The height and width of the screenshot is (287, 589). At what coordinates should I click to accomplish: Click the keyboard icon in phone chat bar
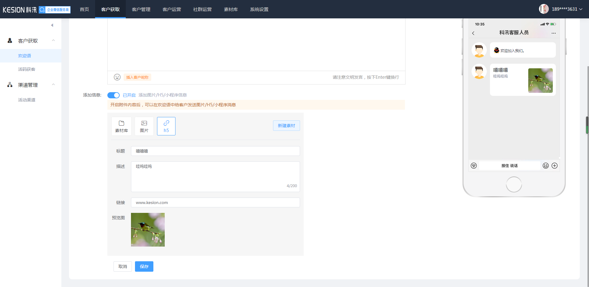474,166
